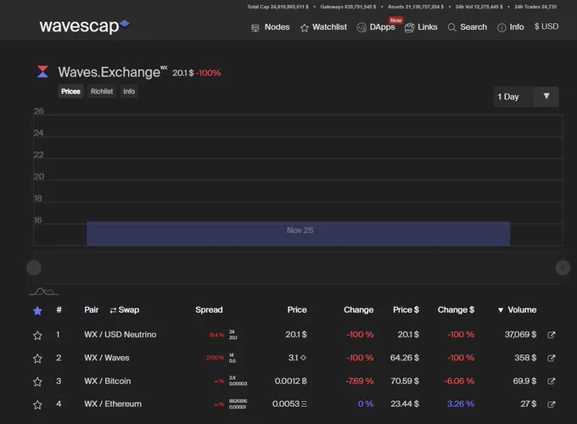Click the Gateways statistic in top bar
The image size is (577, 424).
coord(348,7)
